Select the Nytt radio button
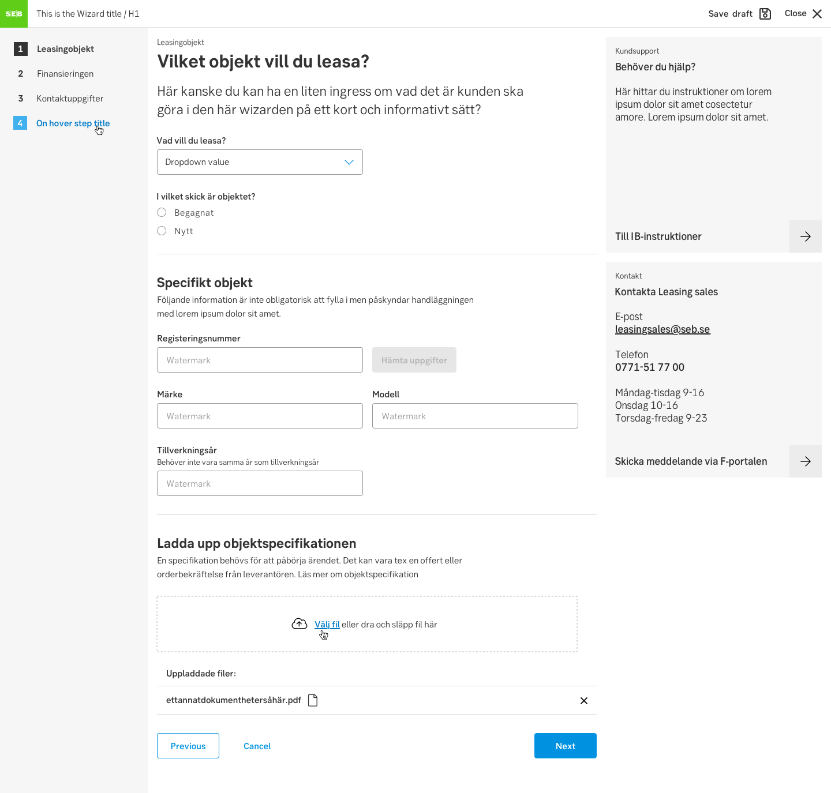 pos(162,231)
